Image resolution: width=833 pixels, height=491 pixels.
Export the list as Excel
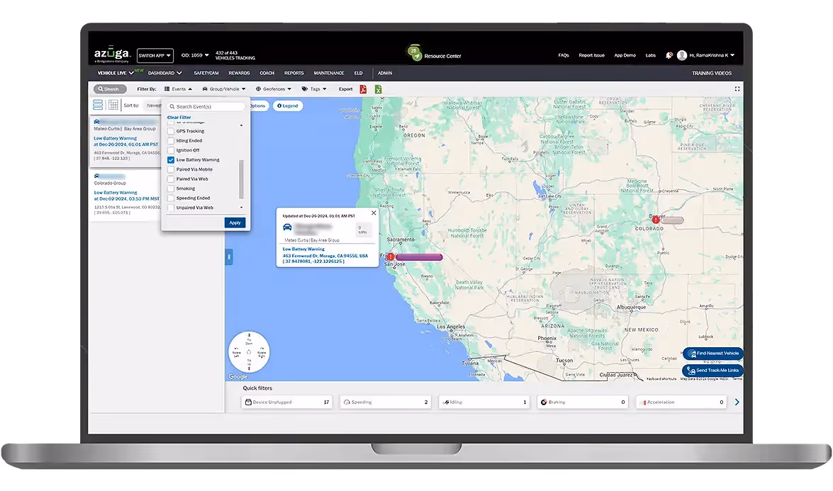click(379, 89)
